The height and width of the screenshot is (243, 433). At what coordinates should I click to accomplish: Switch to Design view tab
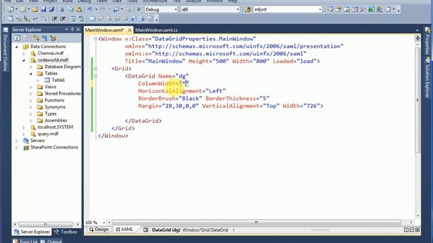click(x=99, y=230)
